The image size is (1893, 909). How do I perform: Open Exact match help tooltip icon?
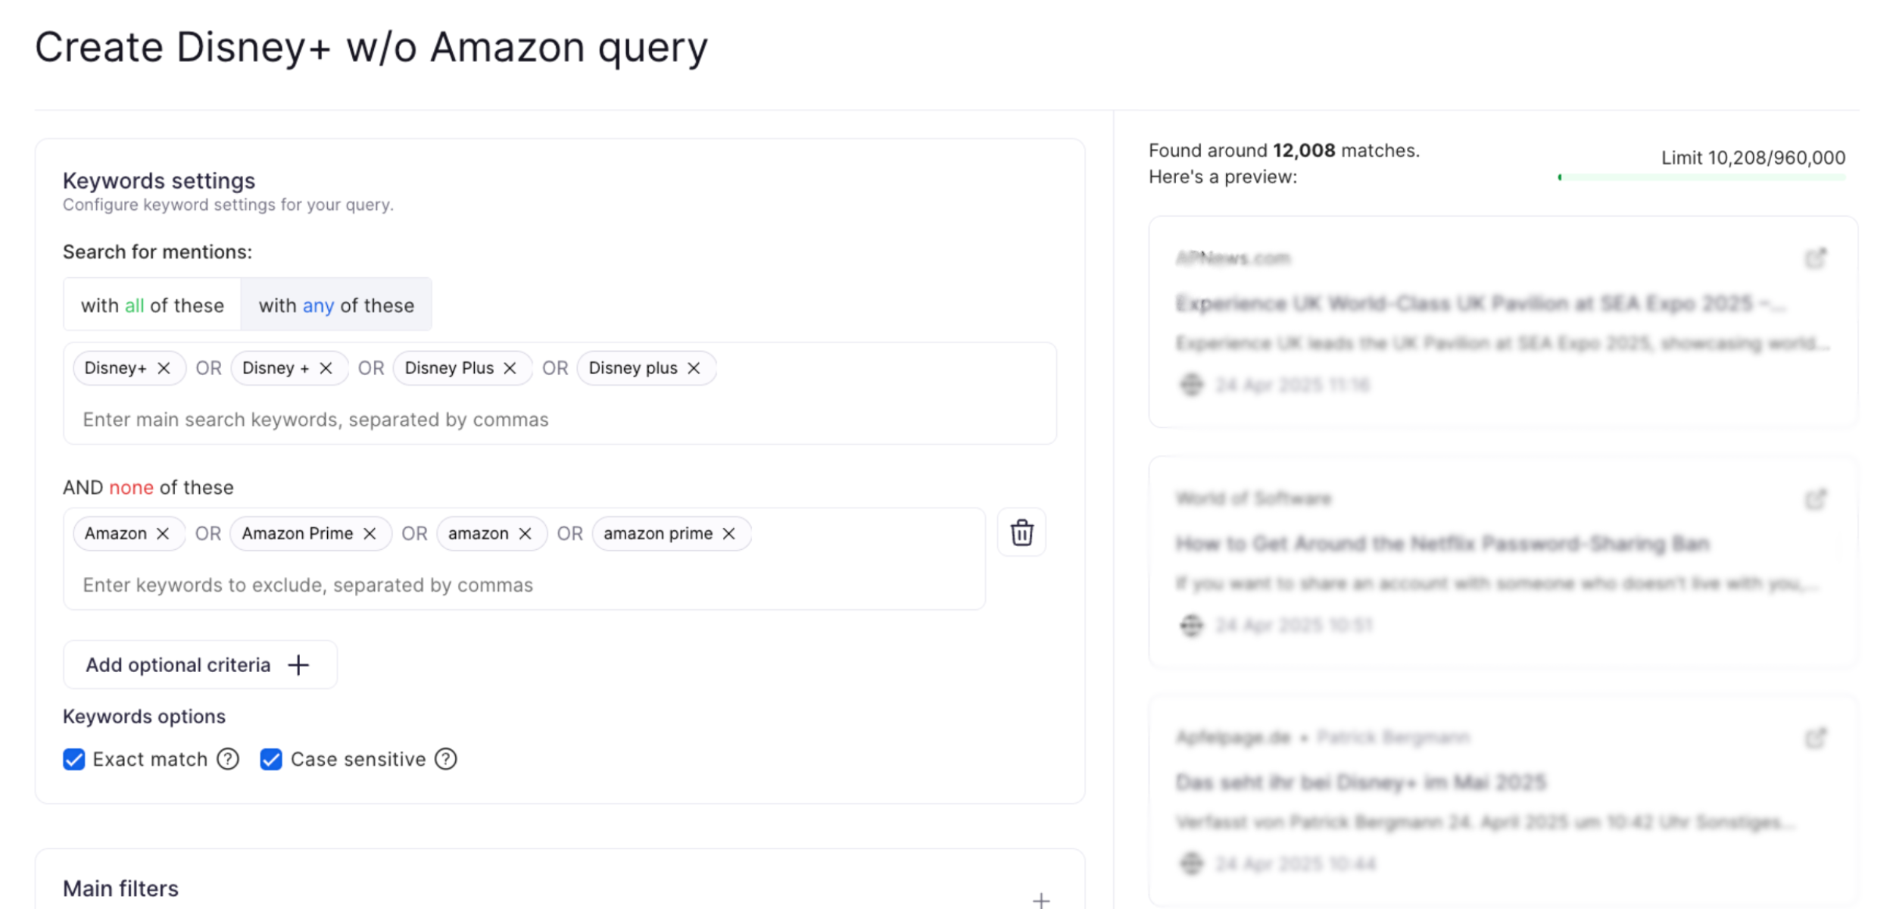228,759
